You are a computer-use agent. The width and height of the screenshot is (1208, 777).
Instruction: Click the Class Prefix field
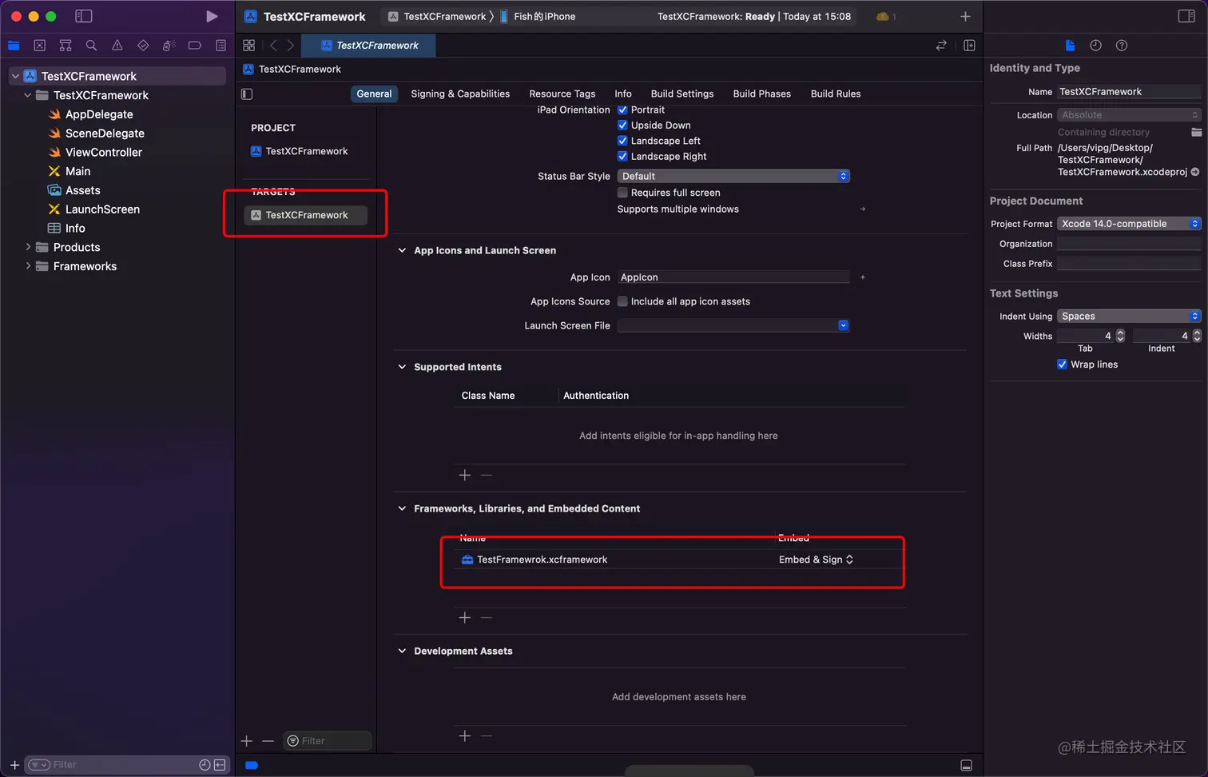[x=1129, y=264]
